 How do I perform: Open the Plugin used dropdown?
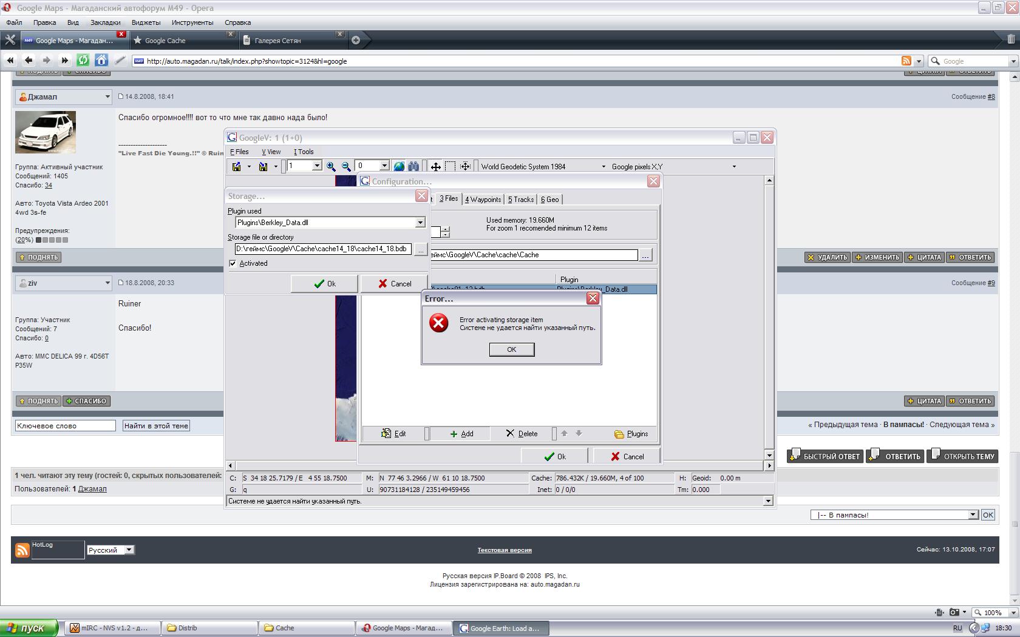point(420,223)
